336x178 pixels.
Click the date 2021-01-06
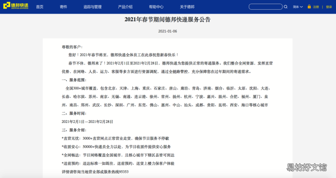168,31
